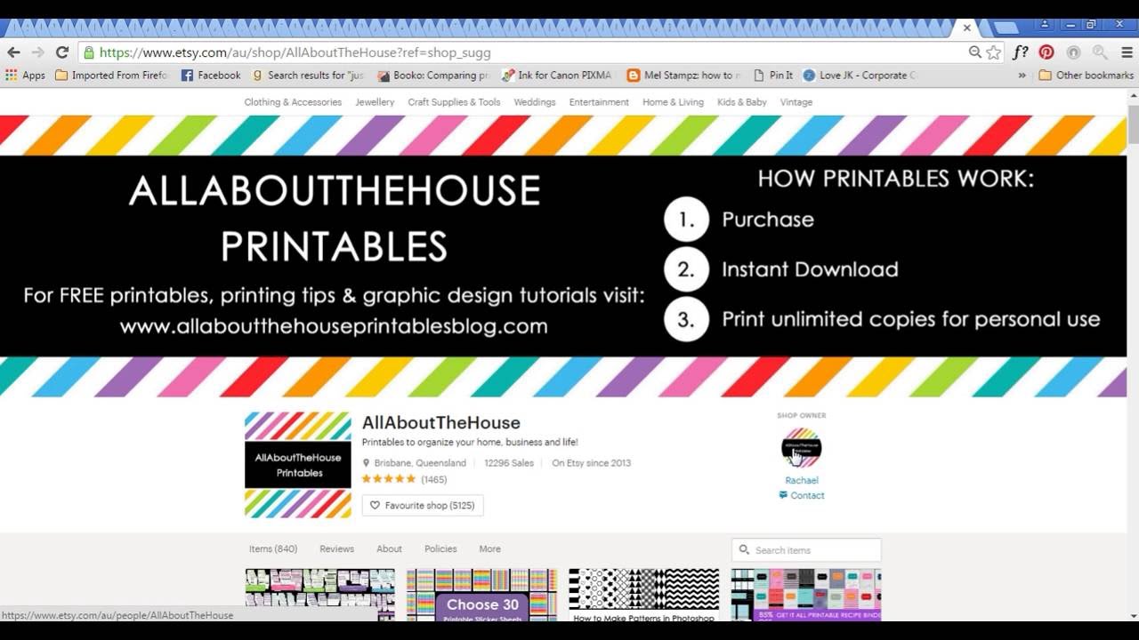Image resolution: width=1139 pixels, height=640 pixels.
Task: Go back using the browser back arrow
Action: click(14, 52)
